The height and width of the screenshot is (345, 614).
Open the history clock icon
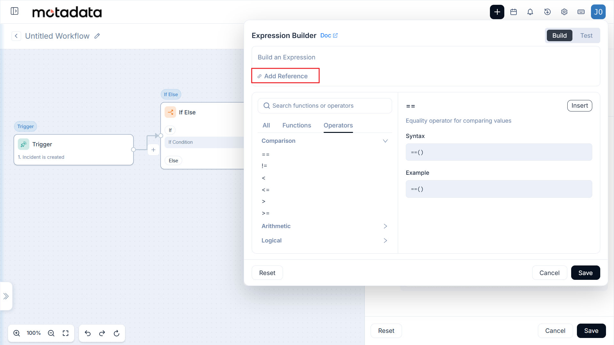547,12
